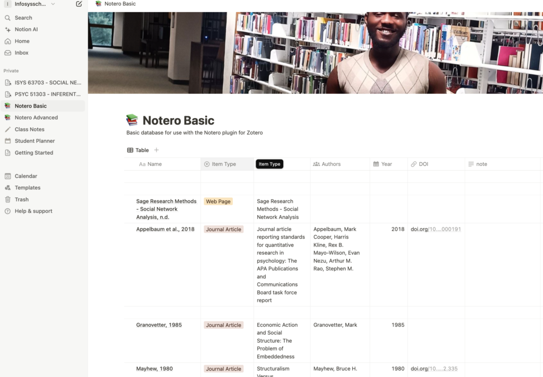Click the library cover image

tap(315, 53)
